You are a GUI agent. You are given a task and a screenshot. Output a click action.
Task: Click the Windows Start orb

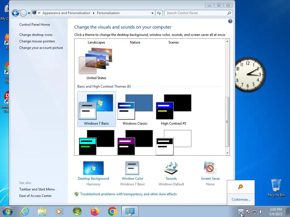click(7, 211)
